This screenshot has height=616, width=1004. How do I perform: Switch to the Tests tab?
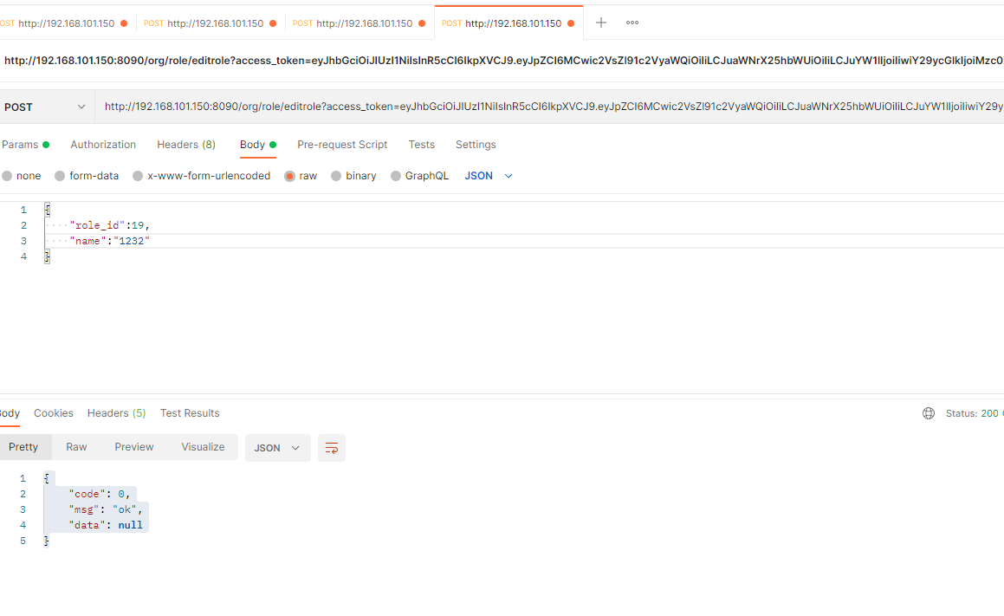[x=421, y=145]
